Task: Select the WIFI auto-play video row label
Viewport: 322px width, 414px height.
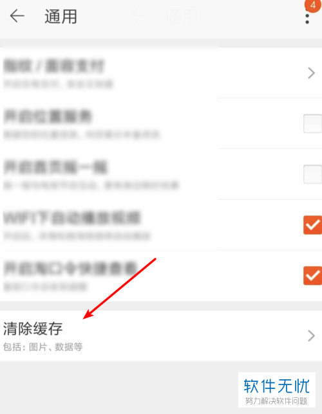Action: (72, 218)
